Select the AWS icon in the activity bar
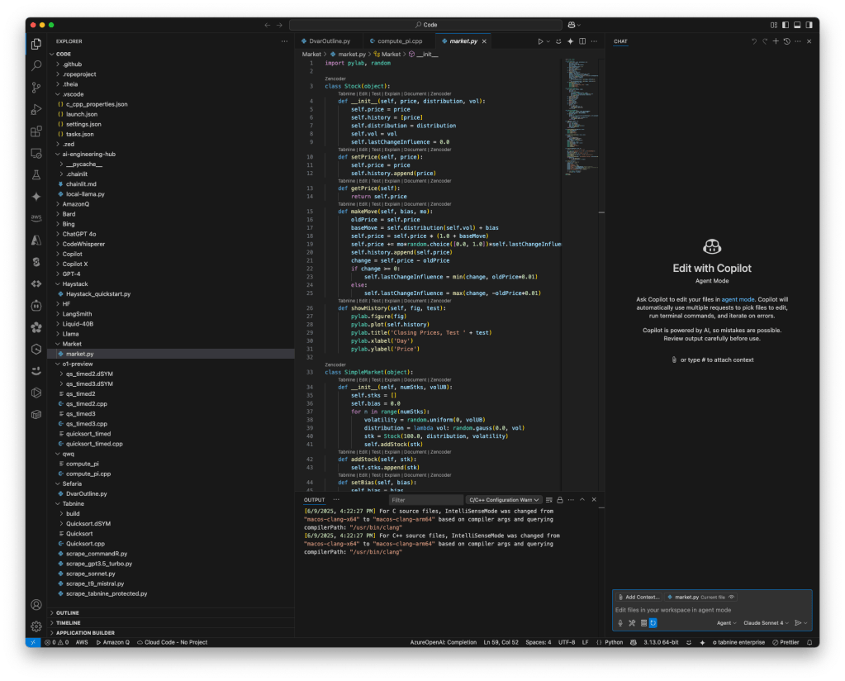Screen dimensions: 845x681 (x=35, y=217)
